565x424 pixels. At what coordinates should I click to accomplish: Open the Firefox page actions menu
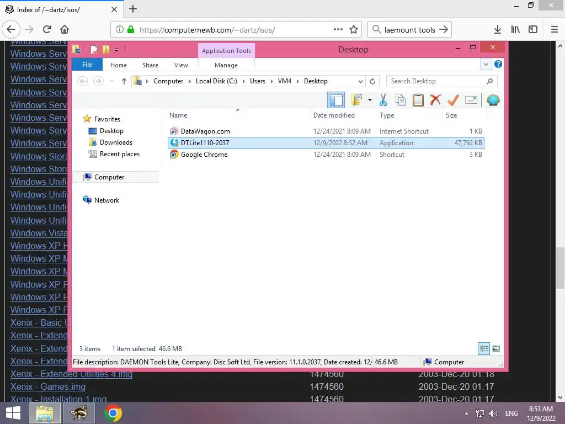click(338, 29)
